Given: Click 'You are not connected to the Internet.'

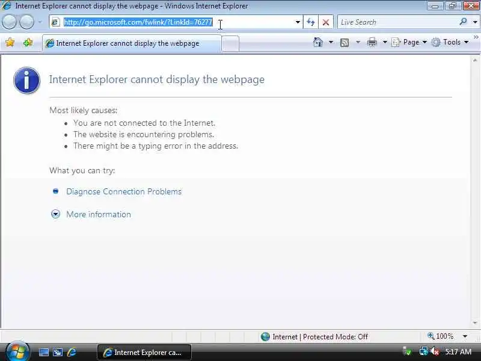Looking at the screenshot, I should tap(144, 123).
